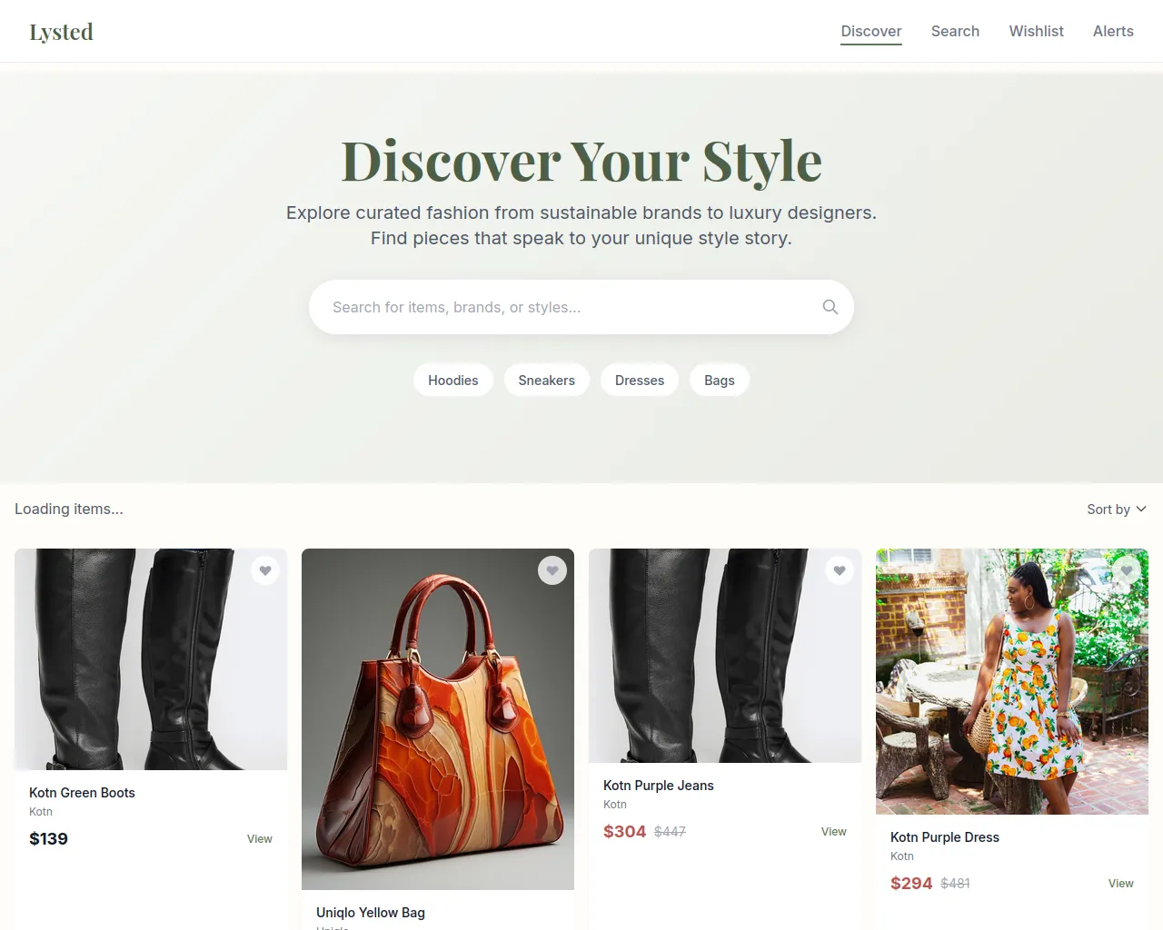Favorite the Kotn Green Boots with heart icon
The image size is (1163, 930).
pos(265,570)
